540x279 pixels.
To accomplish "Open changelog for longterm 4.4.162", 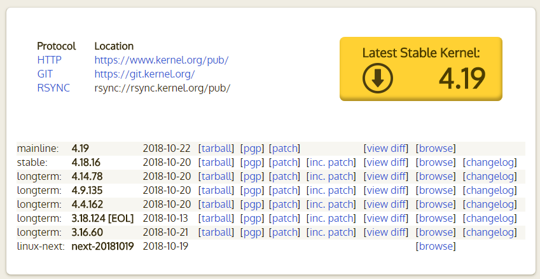I will [490, 205].
